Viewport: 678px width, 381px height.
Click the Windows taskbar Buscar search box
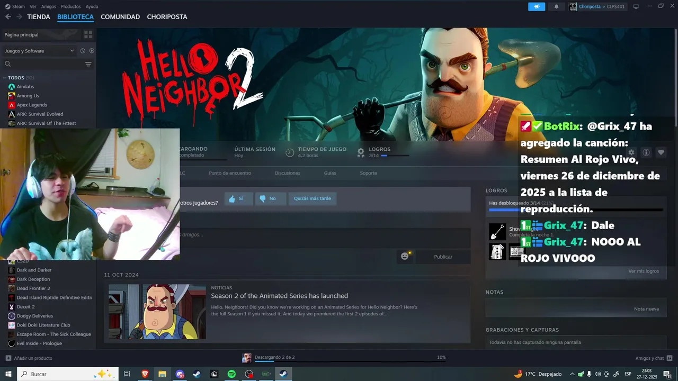[x=68, y=374]
